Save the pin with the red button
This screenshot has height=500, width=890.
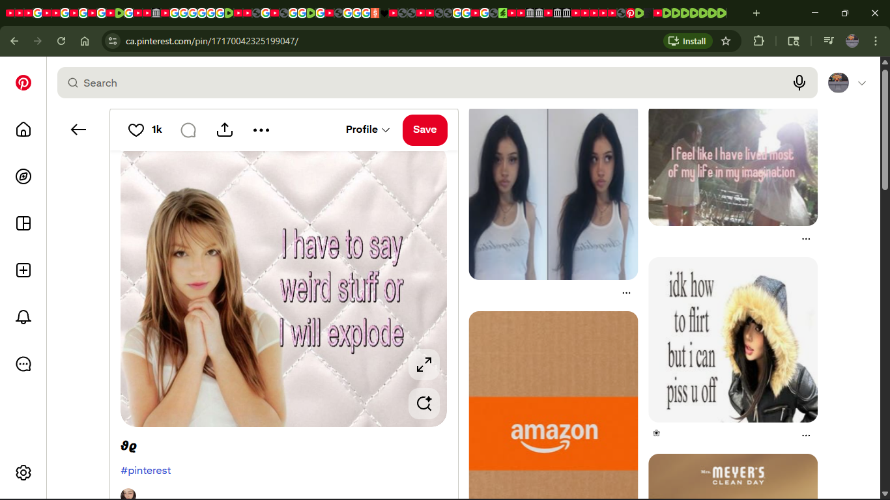(425, 130)
